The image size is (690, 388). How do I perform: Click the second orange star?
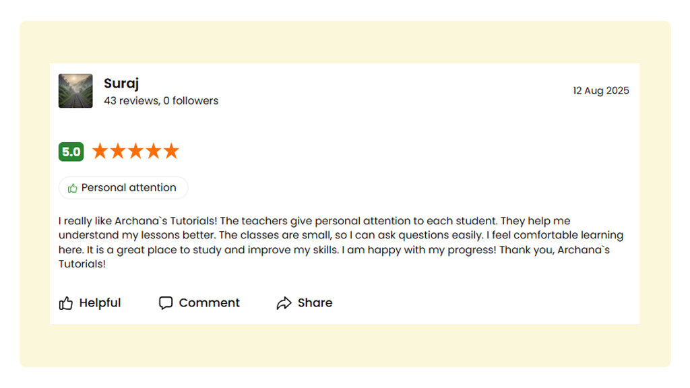pos(118,151)
